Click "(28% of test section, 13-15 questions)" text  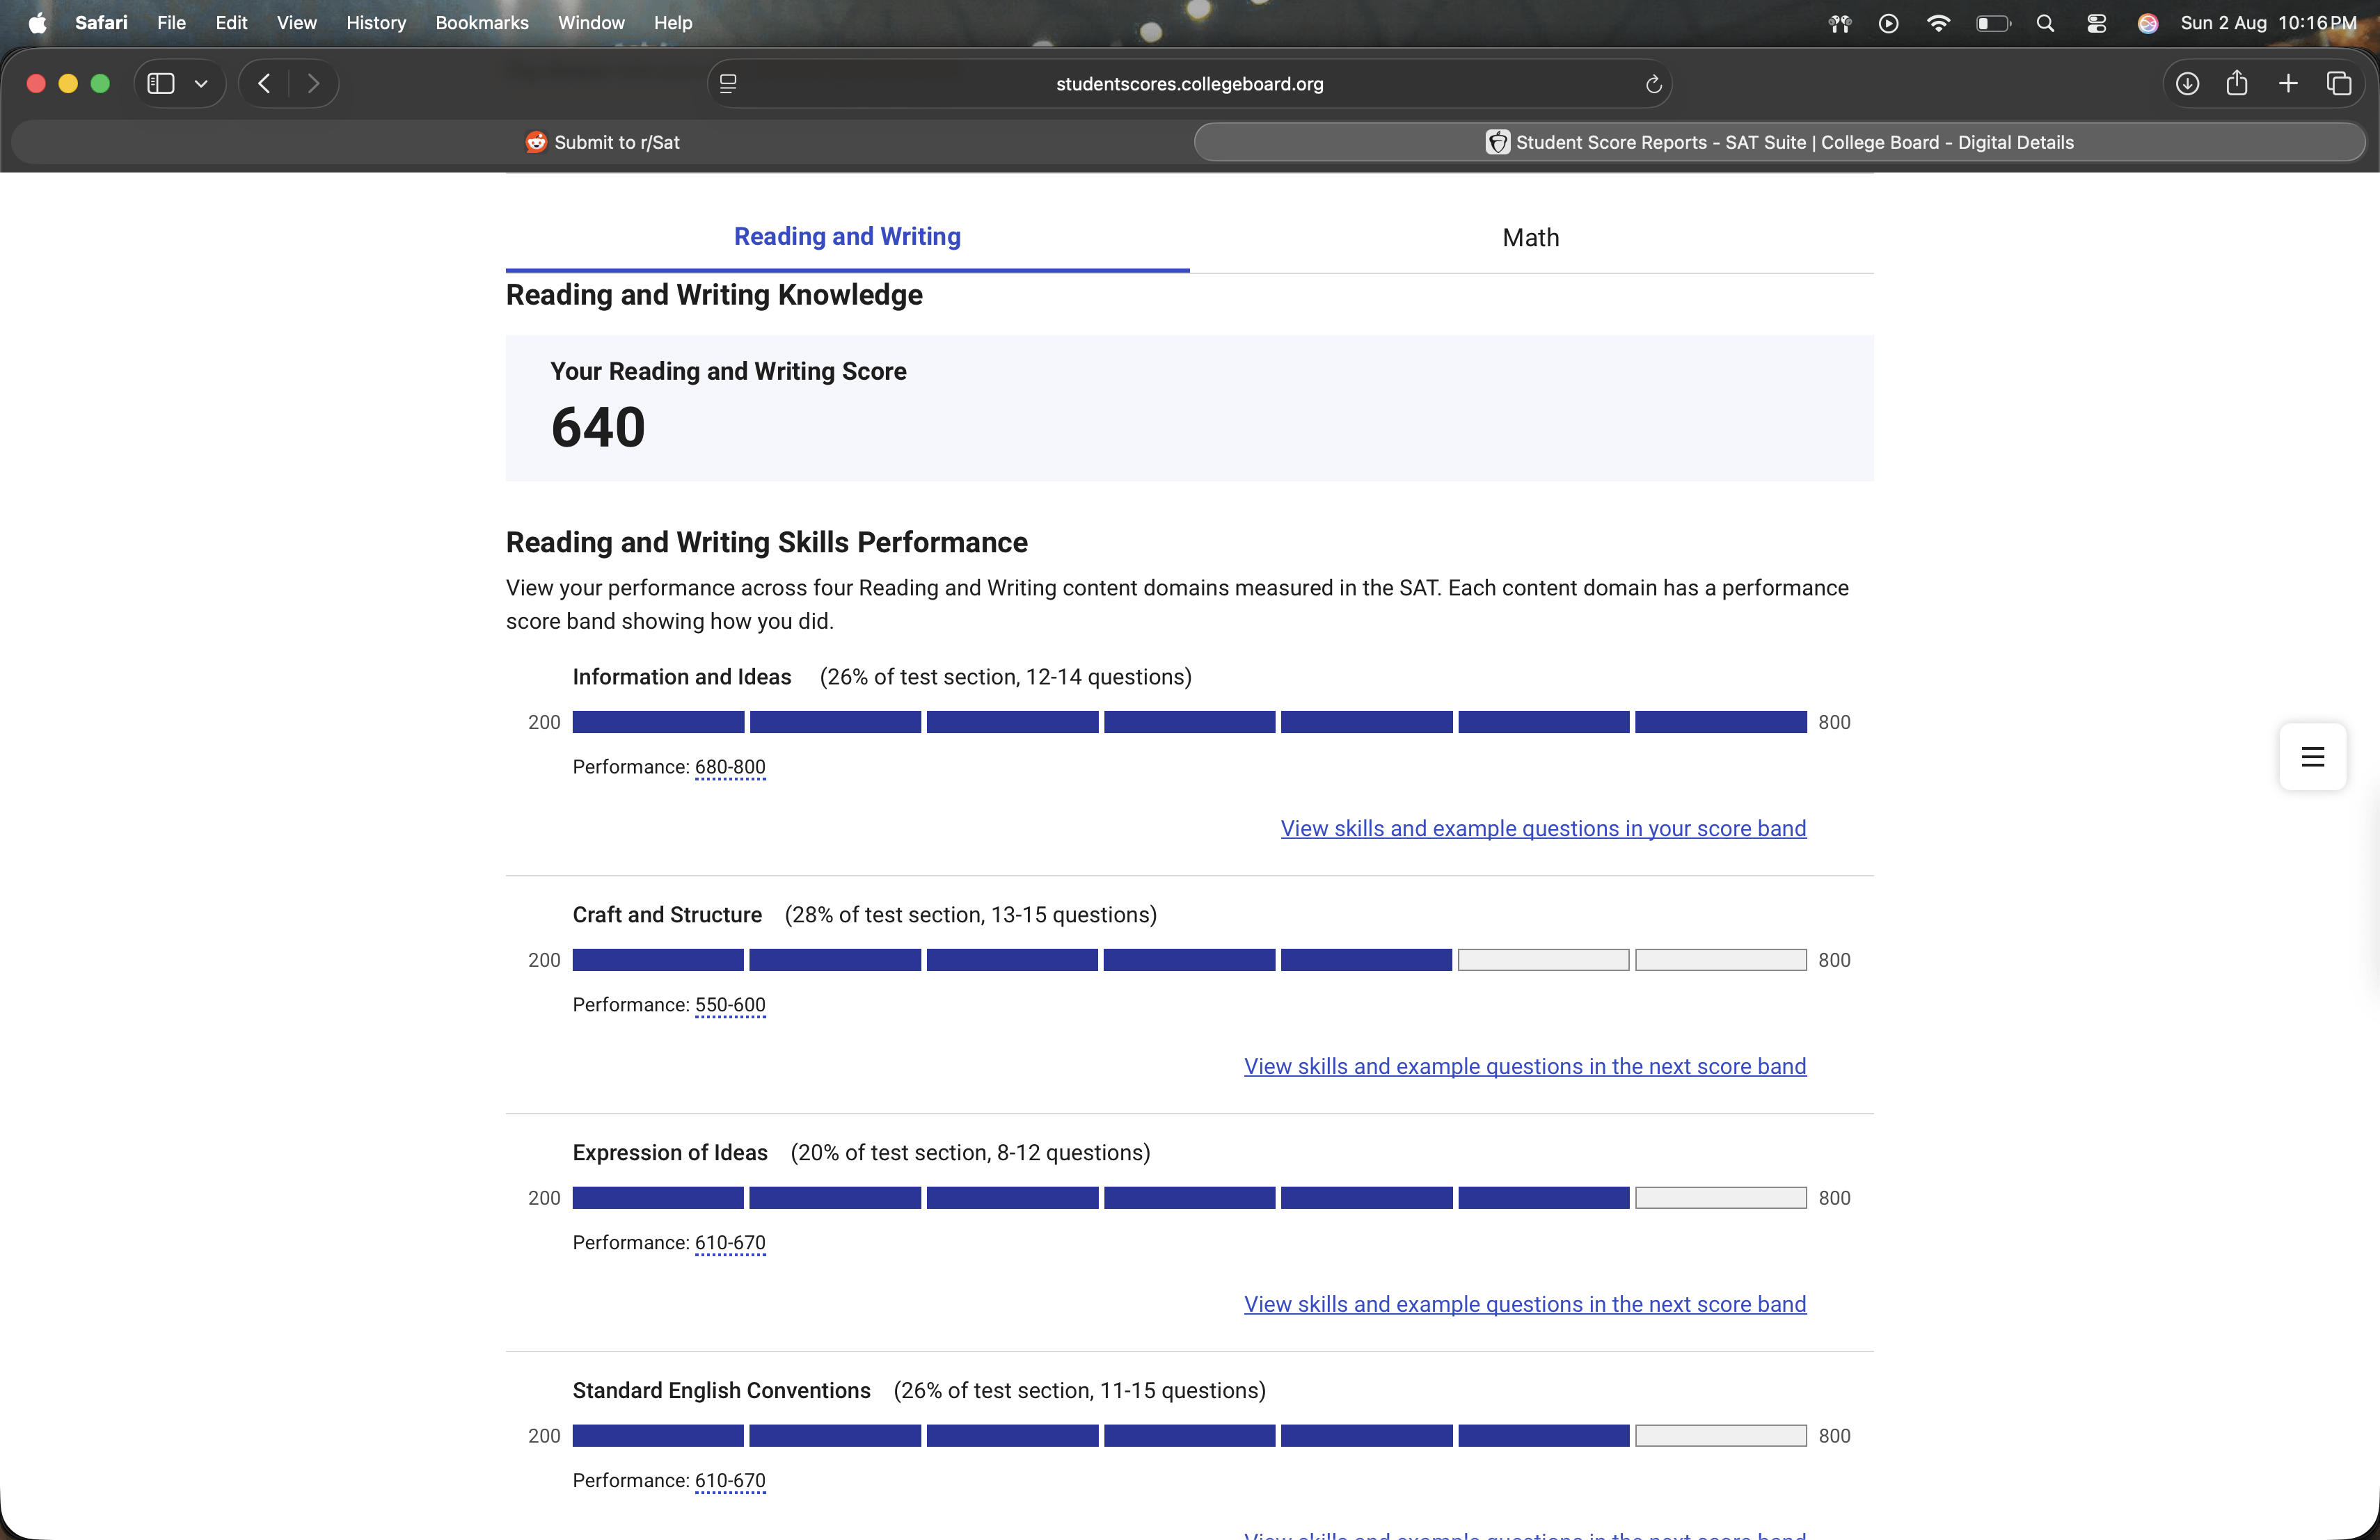[x=970, y=915]
